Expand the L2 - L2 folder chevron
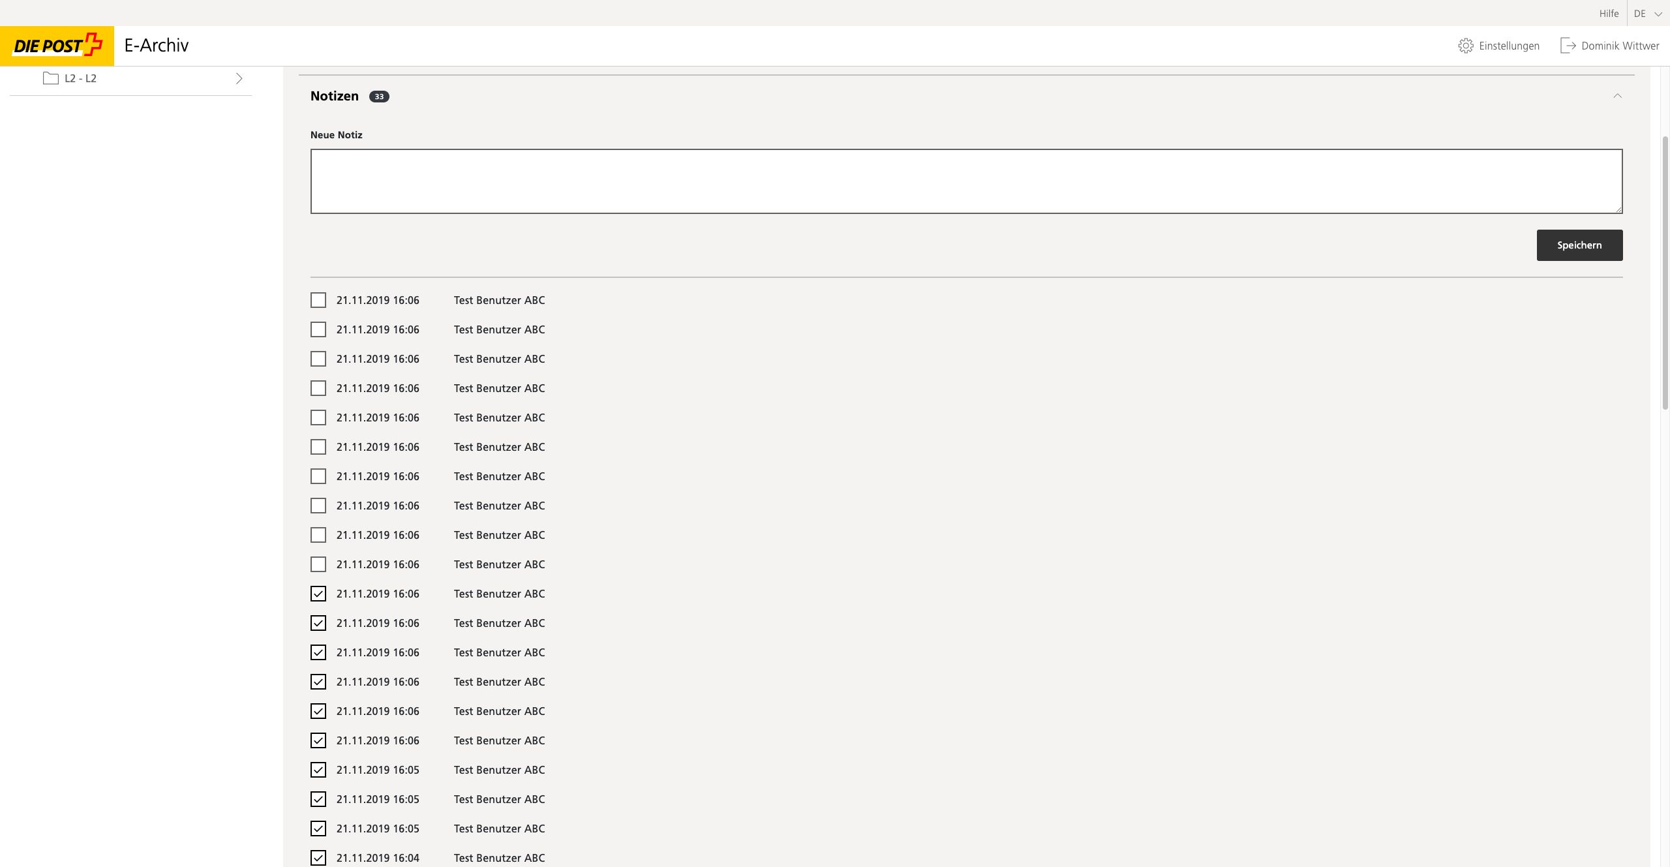Viewport: 1670px width, 867px height. pyautogui.click(x=239, y=78)
